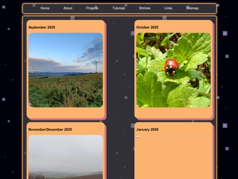Open the Links page
238x179 pixels.
pos(168,8)
